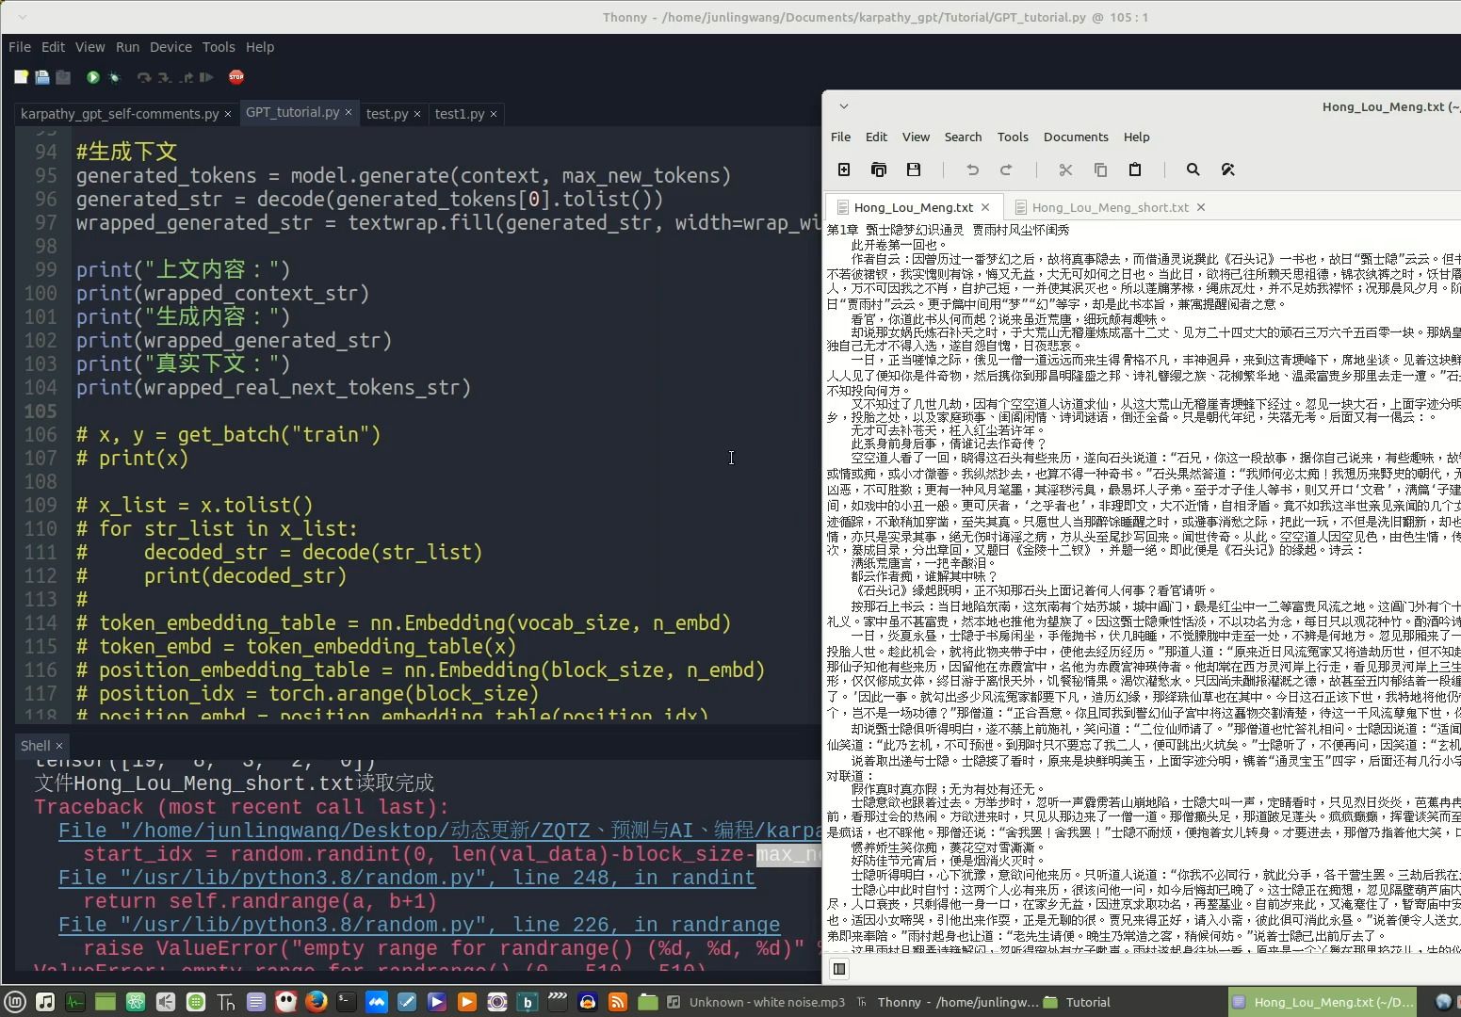Open the text editor's Documents menu
The height and width of the screenshot is (1017, 1461).
(1076, 137)
